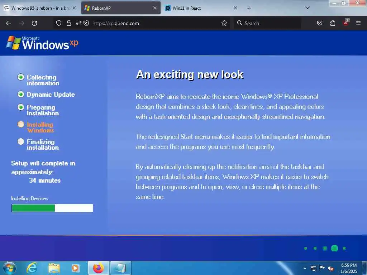Screen dimensions: 367x275
Task: Reload the RebornXP page
Action: (x=34, y=23)
